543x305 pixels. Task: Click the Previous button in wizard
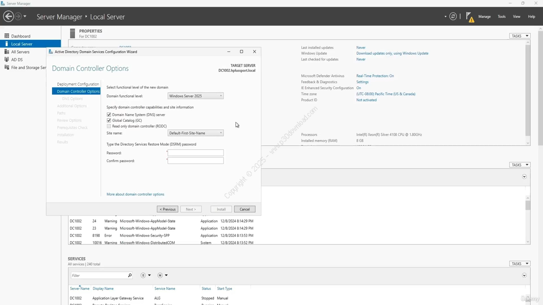[168, 209]
